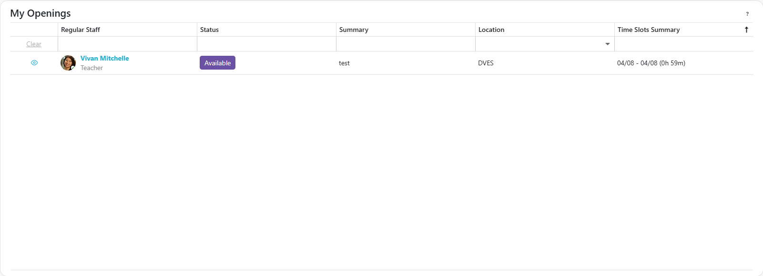Screen dimensions: 763x276
Task: Focus the Summary filter field
Action: [x=406, y=44]
